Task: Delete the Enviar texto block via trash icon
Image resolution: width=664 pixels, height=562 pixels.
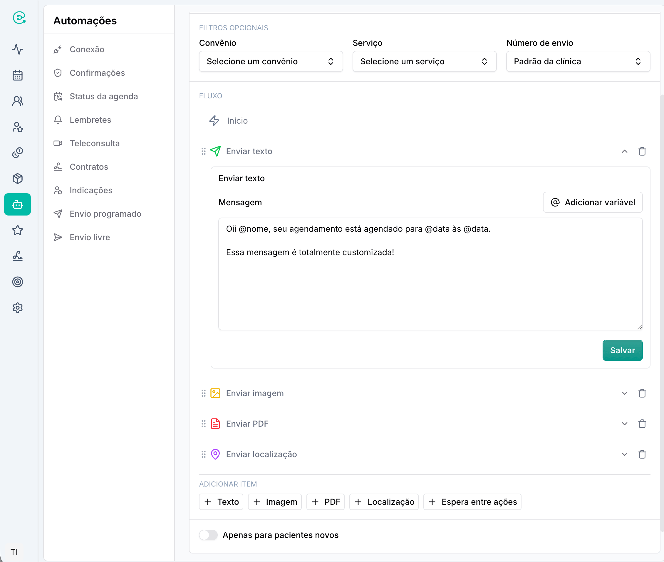Action: [x=642, y=151]
